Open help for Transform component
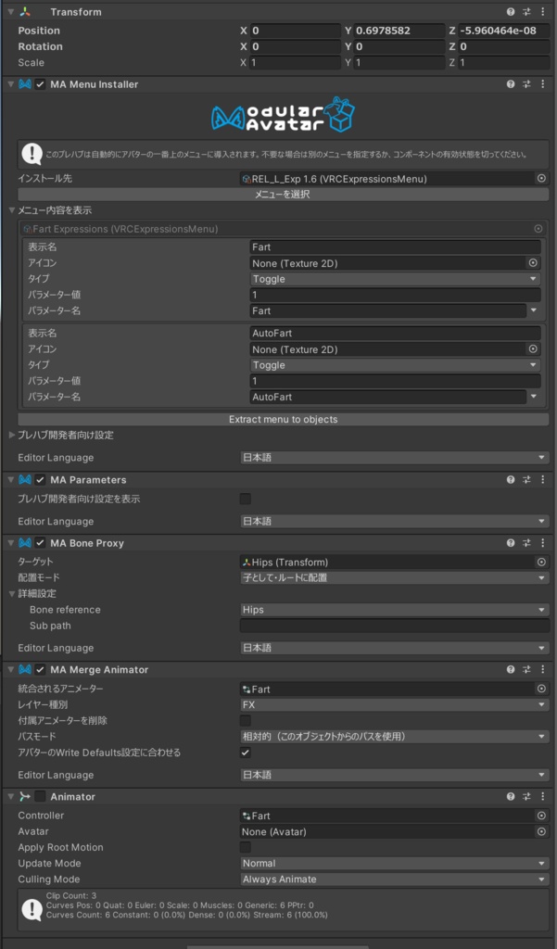557x949 pixels. pyautogui.click(x=511, y=12)
